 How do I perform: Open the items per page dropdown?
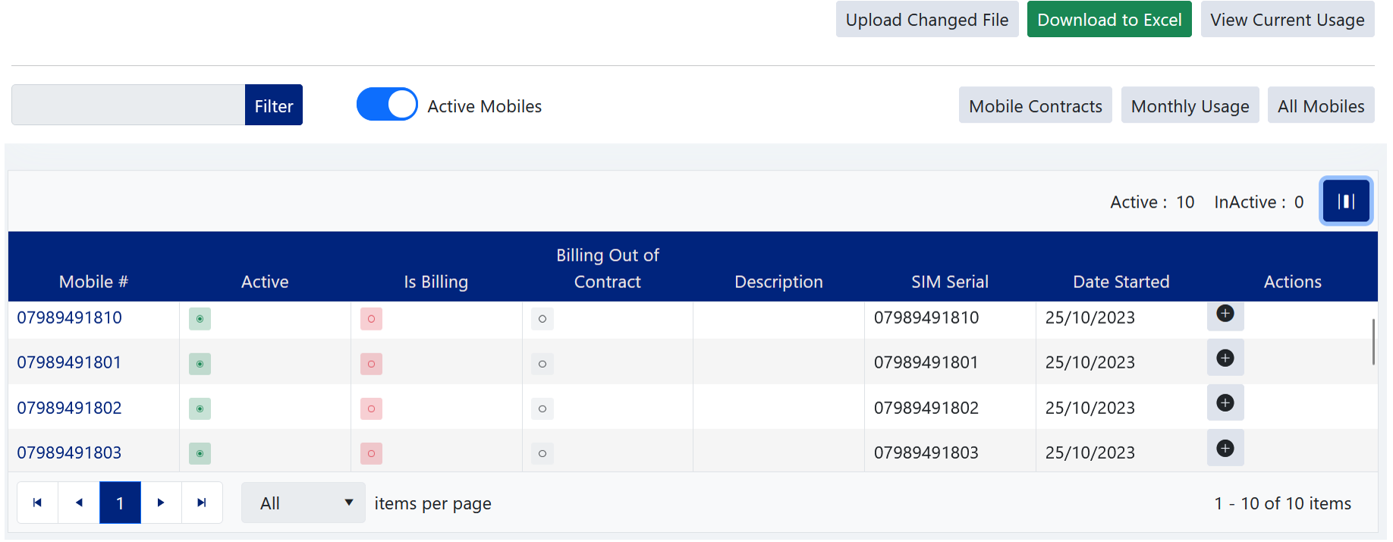click(x=303, y=503)
